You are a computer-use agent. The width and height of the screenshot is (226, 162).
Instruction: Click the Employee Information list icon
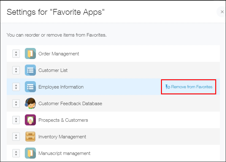click(30, 87)
